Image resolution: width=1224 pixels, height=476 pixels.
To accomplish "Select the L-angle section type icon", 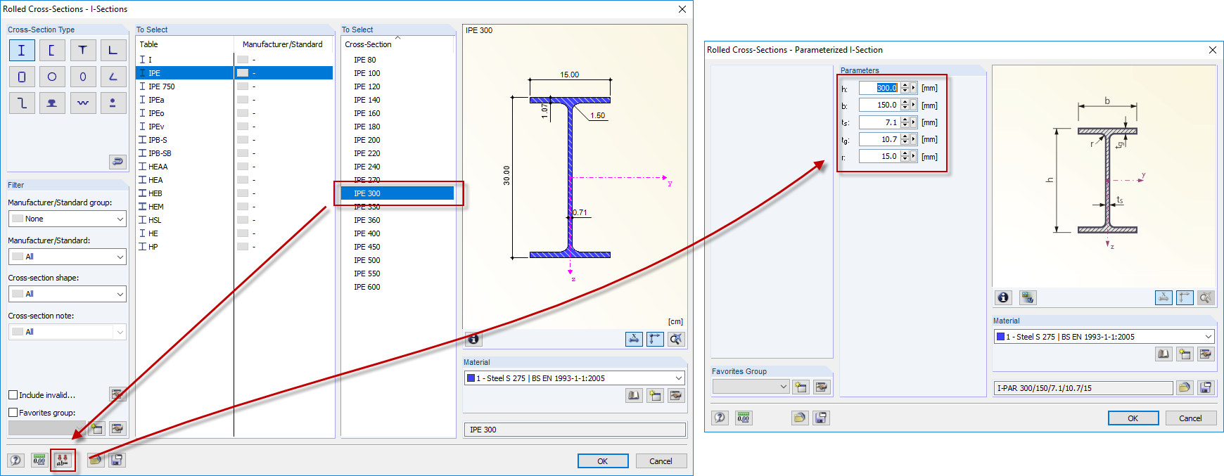I will pos(113,51).
